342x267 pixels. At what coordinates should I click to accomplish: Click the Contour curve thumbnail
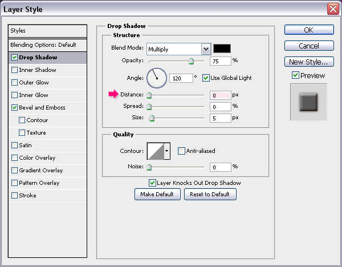[x=156, y=151]
